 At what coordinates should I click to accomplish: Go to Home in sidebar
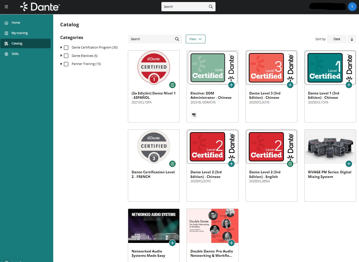tap(25, 23)
